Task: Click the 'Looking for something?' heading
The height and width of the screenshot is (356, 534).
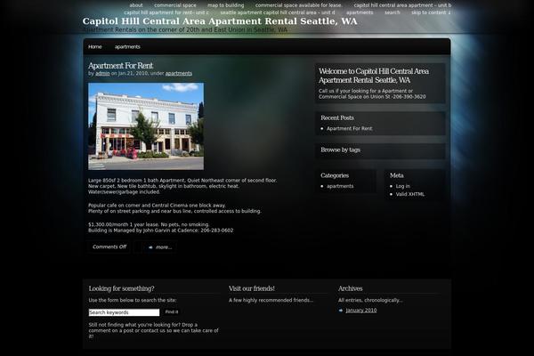Action: point(121,288)
